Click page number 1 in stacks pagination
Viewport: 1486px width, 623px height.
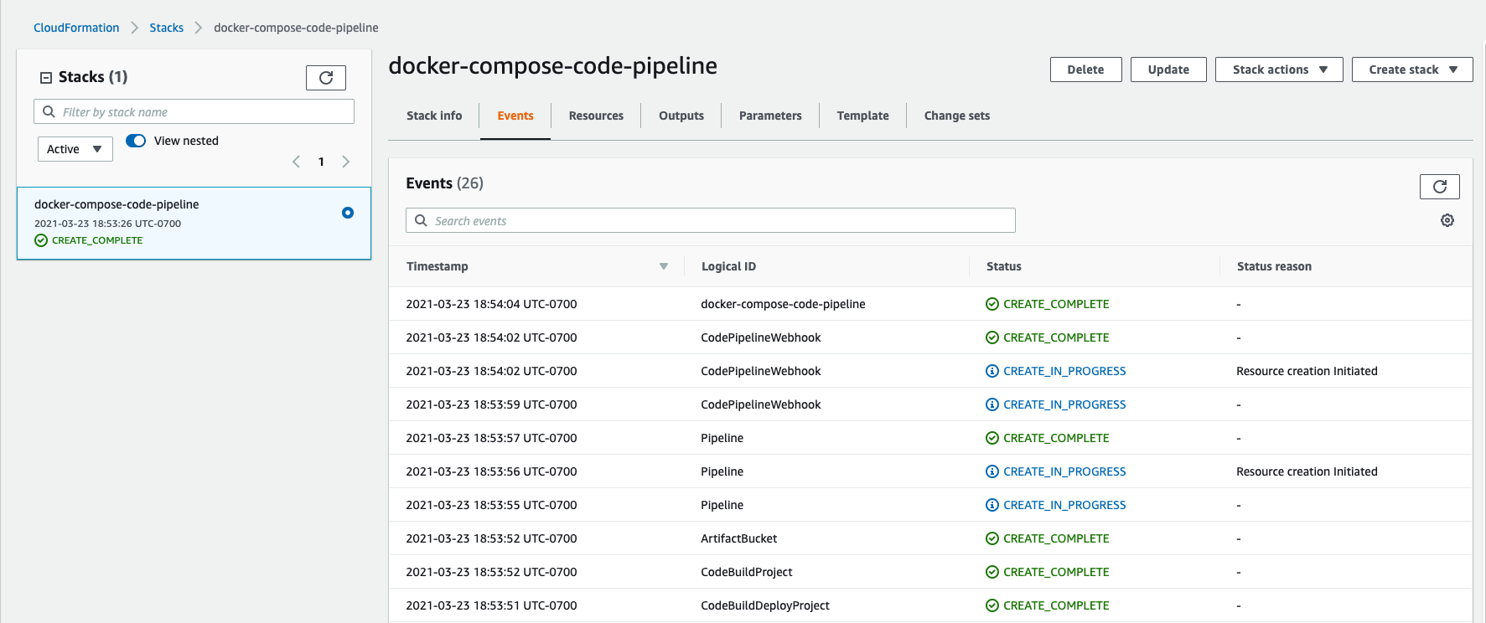click(321, 162)
